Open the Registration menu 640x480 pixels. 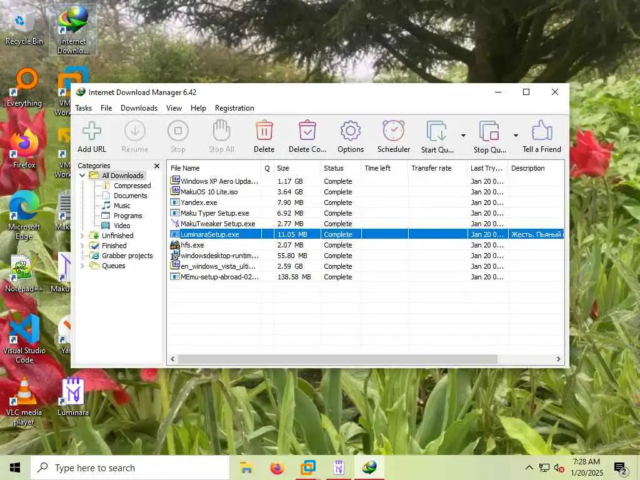tap(234, 108)
